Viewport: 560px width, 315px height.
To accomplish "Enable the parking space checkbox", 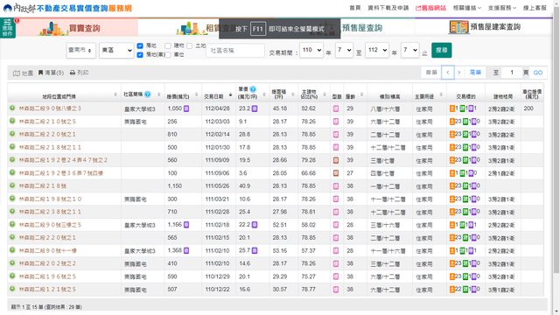I will coord(168,54).
